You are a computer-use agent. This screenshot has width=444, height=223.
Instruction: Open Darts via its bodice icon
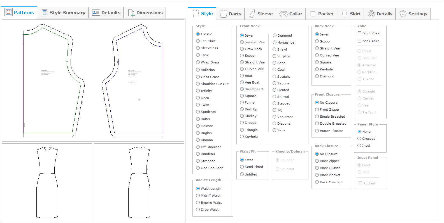pos(223,14)
